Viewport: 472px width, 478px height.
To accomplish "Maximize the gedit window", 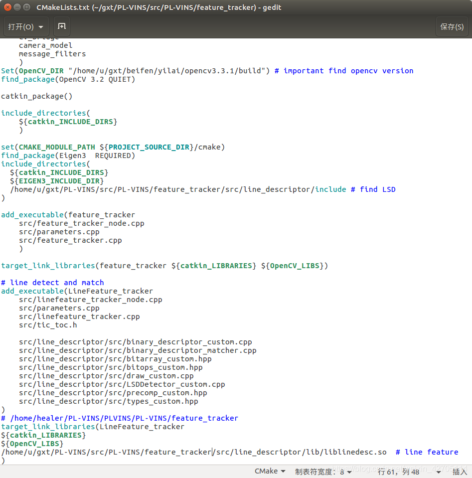I will [x=27, y=7].
